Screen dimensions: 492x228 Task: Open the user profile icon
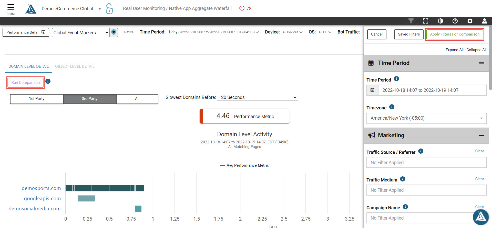point(484,21)
